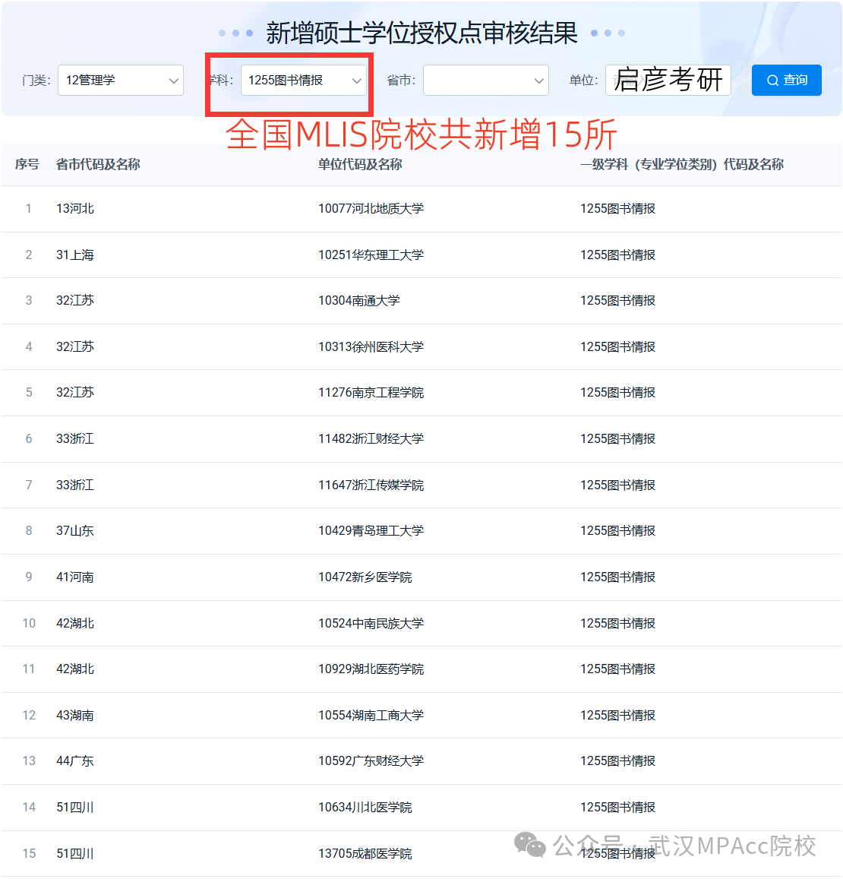This screenshot has height=879, width=843.
Task: Click the province cell 13河北
Action: (x=75, y=208)
